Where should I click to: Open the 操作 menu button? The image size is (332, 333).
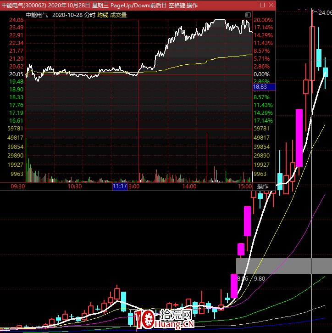coord(263,186)
